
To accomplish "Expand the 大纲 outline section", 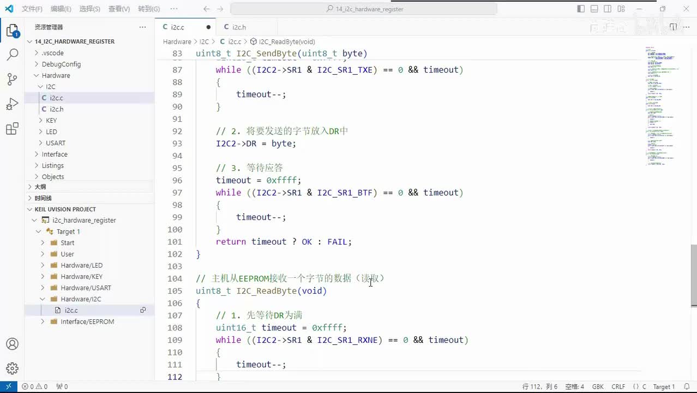I will (40, 187).
